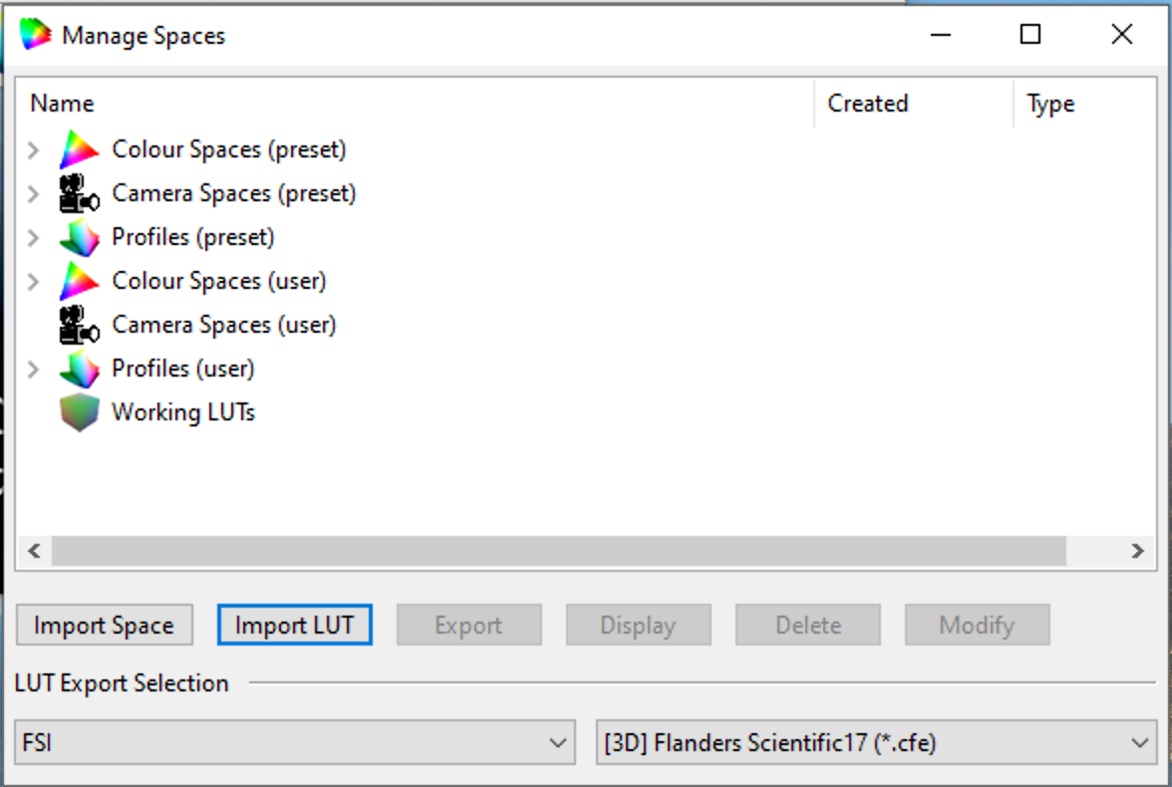Expand the Profiles (user) tree node
The width and height of the screenshot is (1172, 787).
click(34, 369)
